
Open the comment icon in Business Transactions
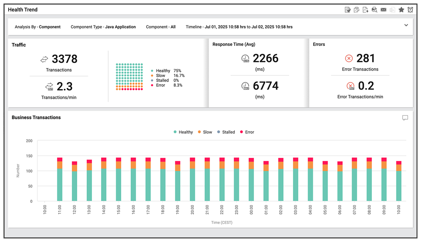pyautogui.click(x=405, y=118)
